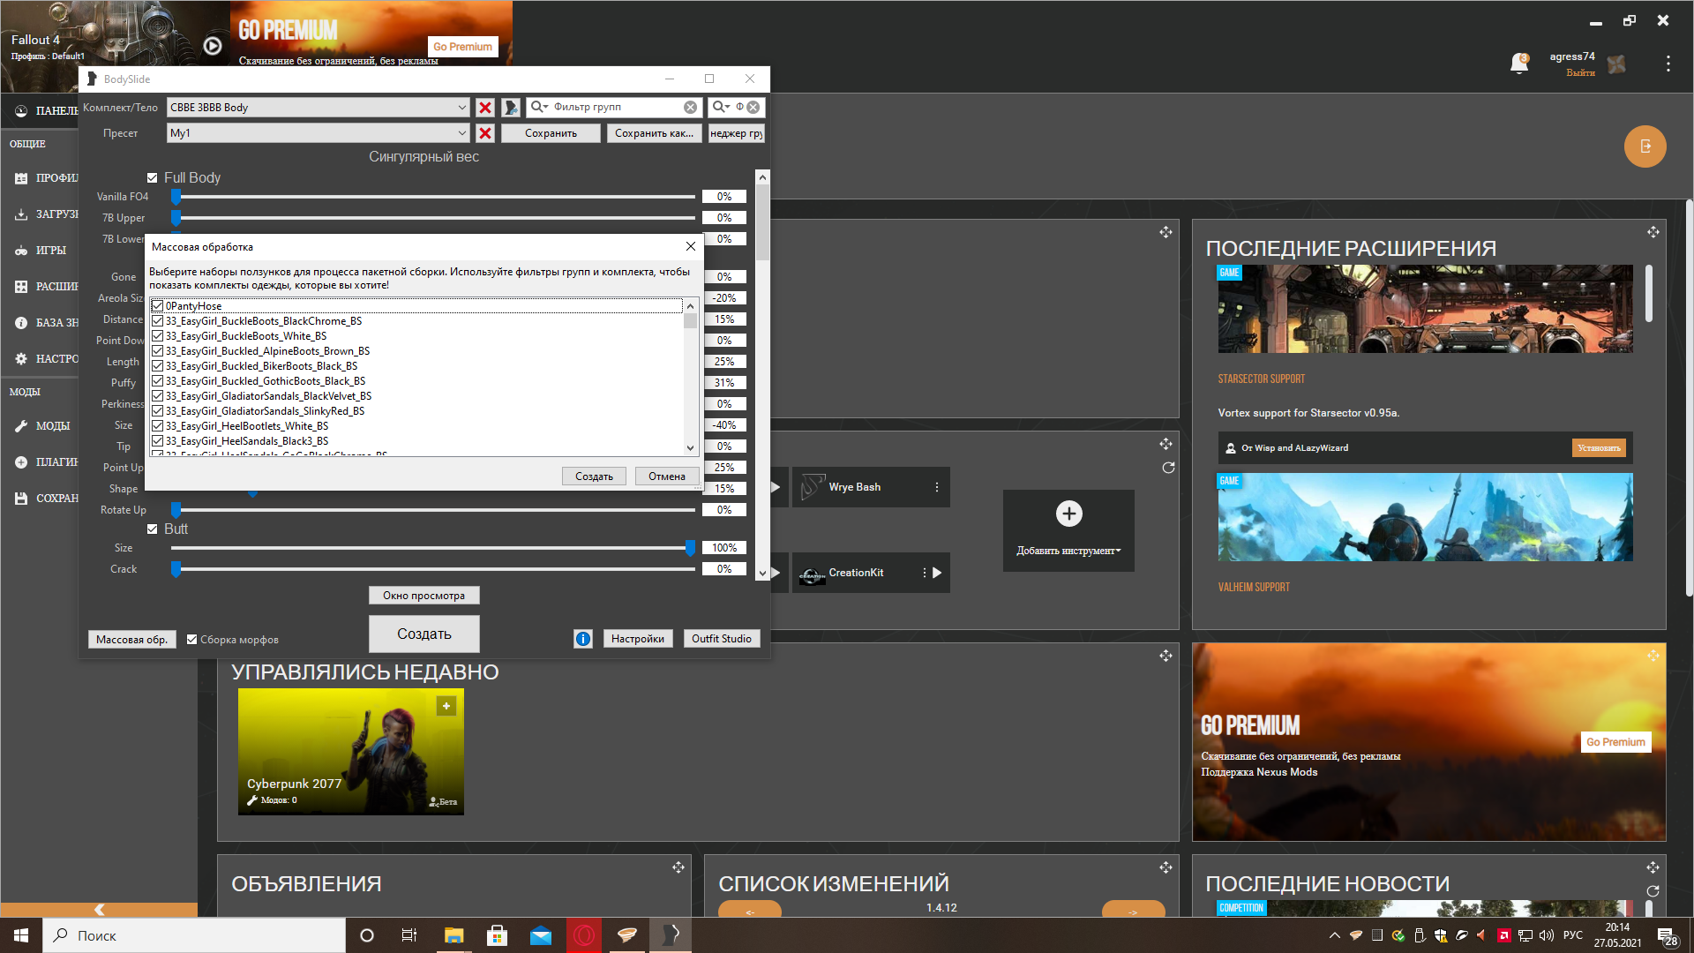Open the My1 preset dropdown
Image resolution: width=1694 pixels, height=953 pixels.
(x=461, y=133)
